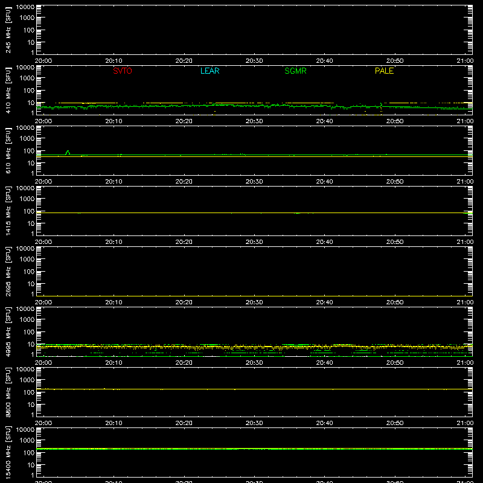Click the 245 MHz [SFU] axis title
The width and height of the screenshot is (483, 483).
point(8,30)
